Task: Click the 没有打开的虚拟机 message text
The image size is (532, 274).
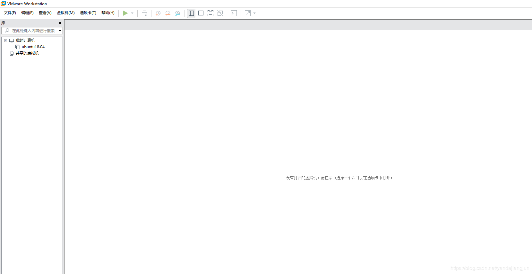Action: coord(339,178)
